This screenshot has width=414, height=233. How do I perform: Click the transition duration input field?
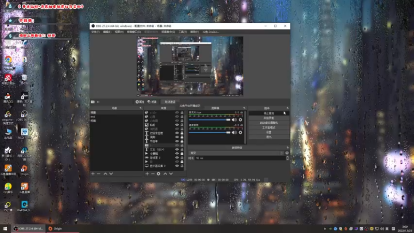click(x=240, y=158)
